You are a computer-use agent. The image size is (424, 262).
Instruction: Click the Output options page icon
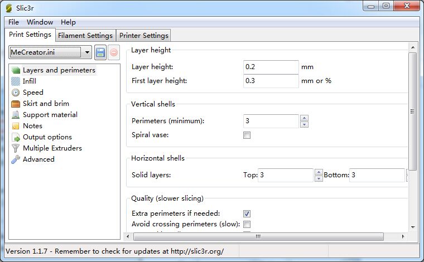click(16, 137)
